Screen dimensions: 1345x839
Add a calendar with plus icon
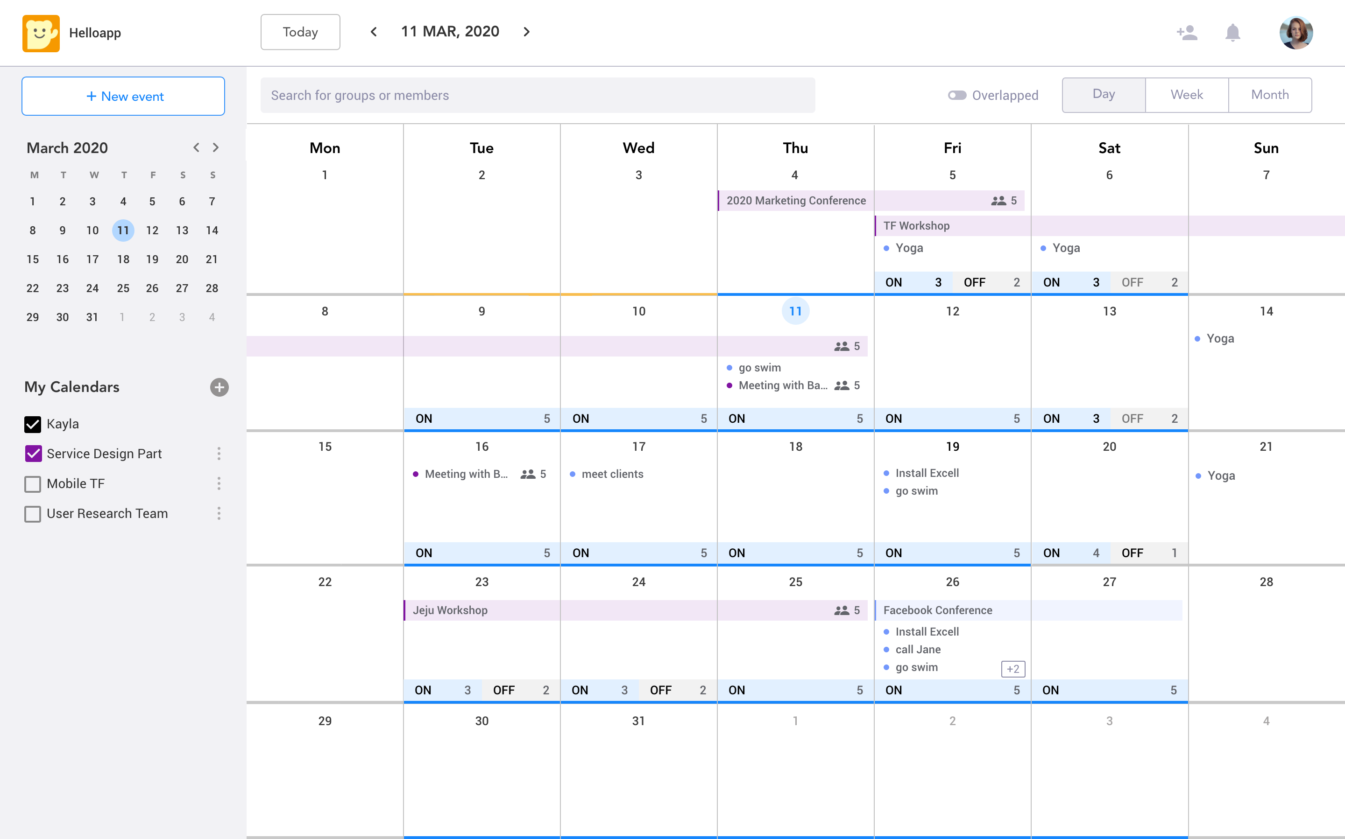point(219,387)
